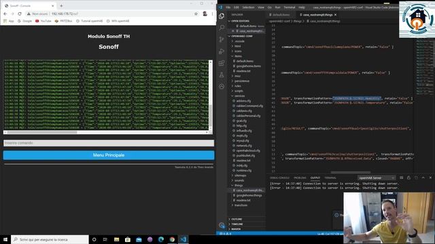Open YouTube bookmark
Screen dimensions: 435x244
43,21
